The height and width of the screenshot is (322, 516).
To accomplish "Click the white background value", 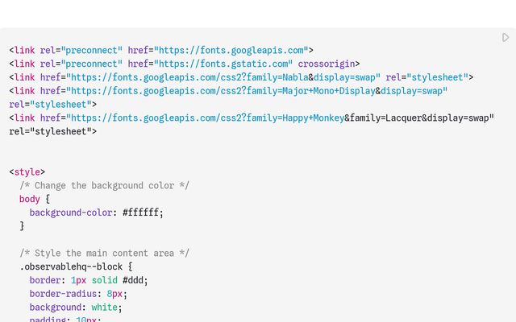I will (104, 308).
